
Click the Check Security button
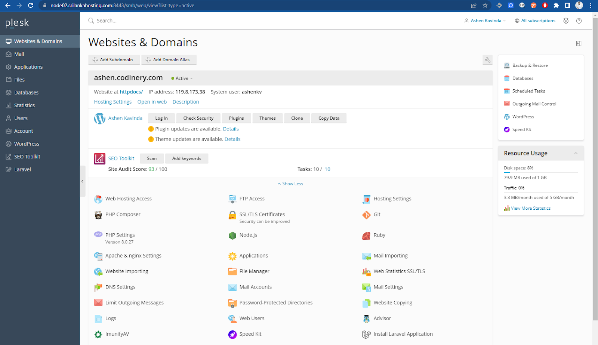198,118
